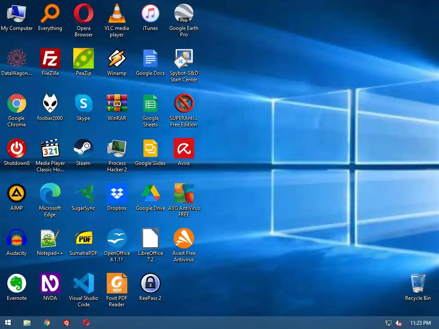439x329 pixels.
Task: Open Chrome from the taskbar
Action: 47,323
